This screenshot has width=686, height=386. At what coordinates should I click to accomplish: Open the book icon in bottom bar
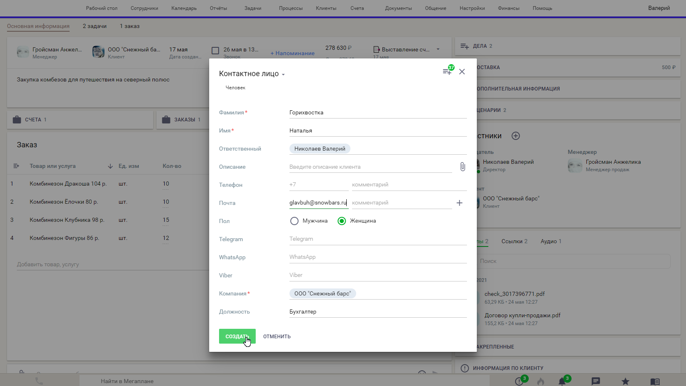coord(655,381)
